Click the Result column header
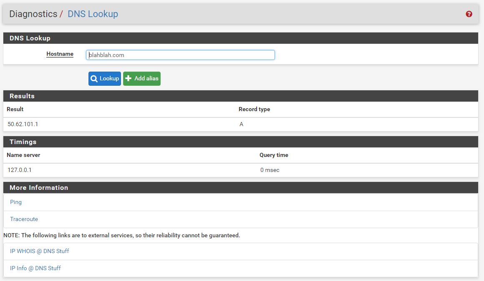The width and height of the screenshot is (484, 281). 15,109
